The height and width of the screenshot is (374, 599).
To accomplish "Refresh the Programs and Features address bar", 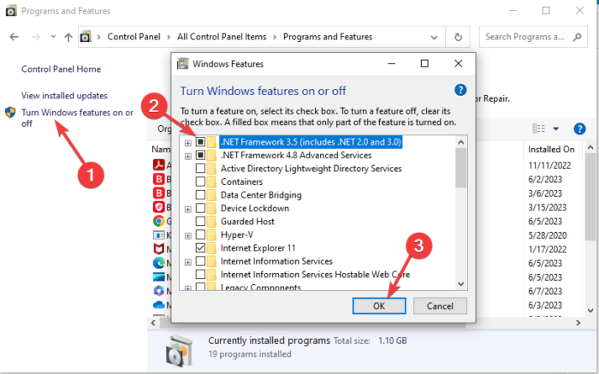I will click(460, 38).
